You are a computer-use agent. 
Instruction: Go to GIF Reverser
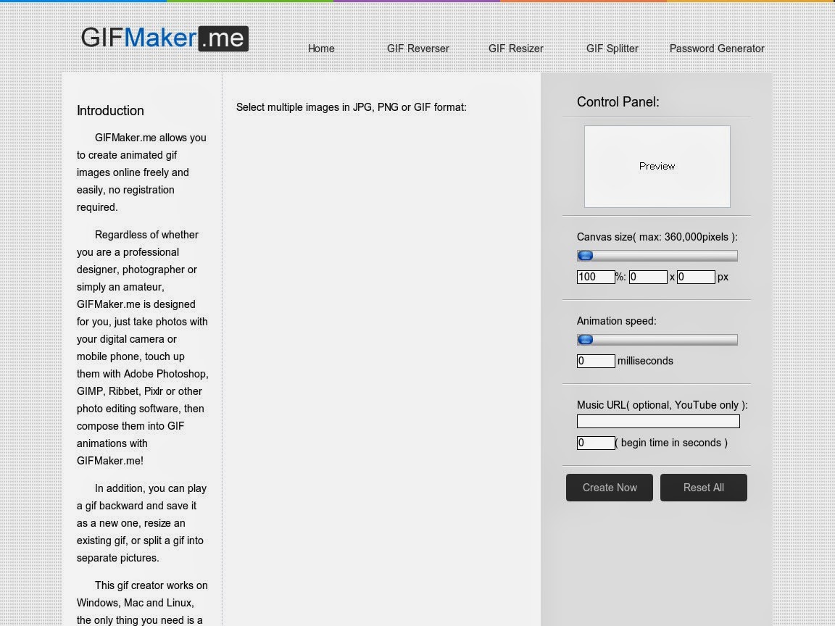click(418, 49)
